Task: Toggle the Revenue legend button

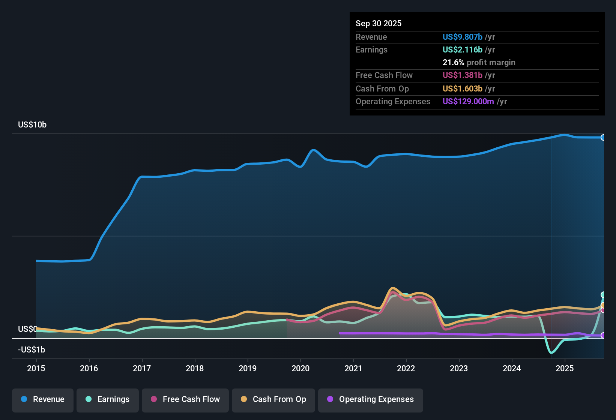Action: pyautogui.click(x=43, y=400)
